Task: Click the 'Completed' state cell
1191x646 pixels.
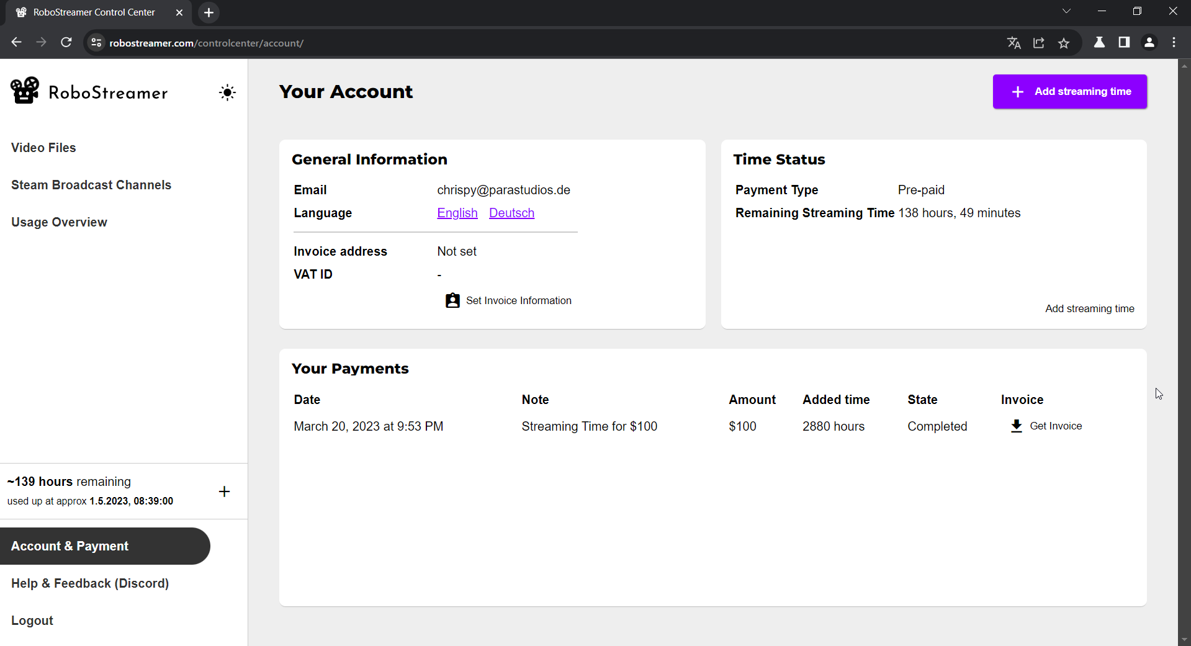Action: (937, 426)
